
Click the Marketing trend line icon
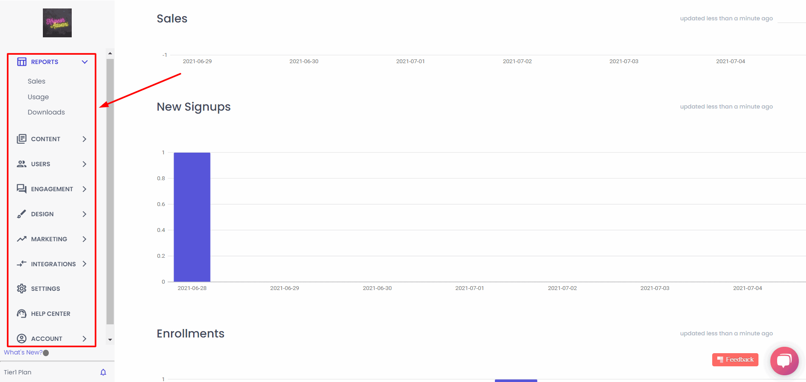pyautogui.click(x=22, y=239)
